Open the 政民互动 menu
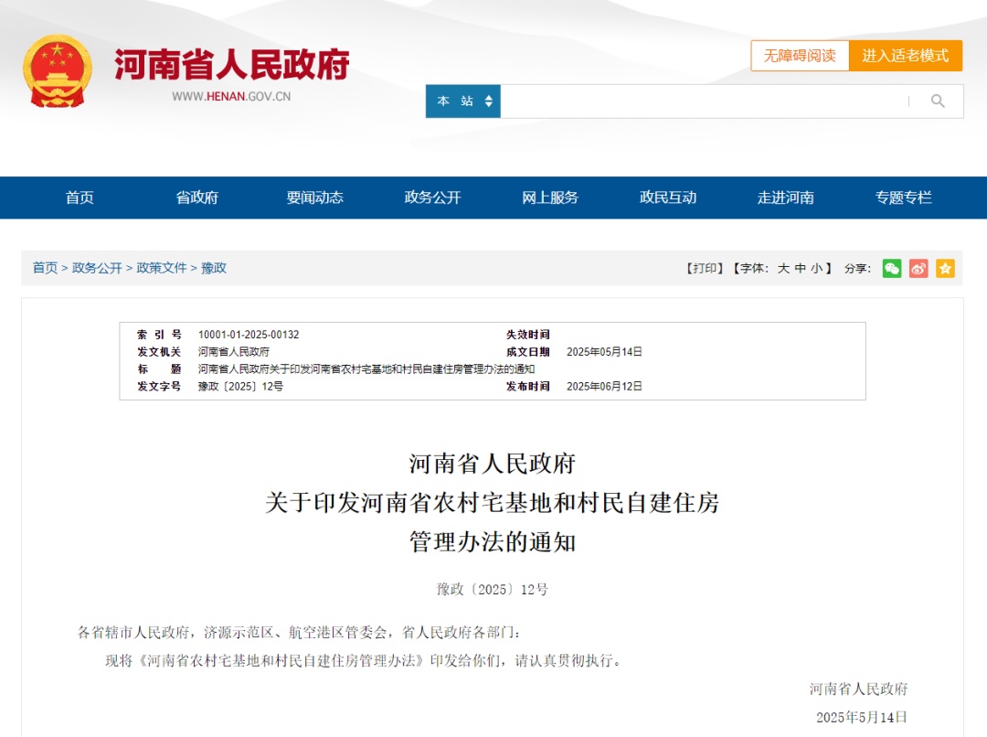 click(x=667, y=198)
